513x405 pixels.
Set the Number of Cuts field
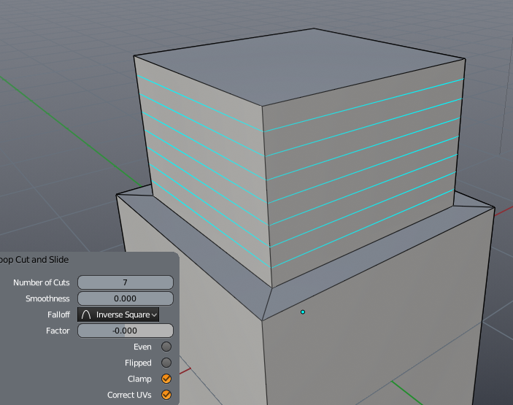(x=126, y=282)
